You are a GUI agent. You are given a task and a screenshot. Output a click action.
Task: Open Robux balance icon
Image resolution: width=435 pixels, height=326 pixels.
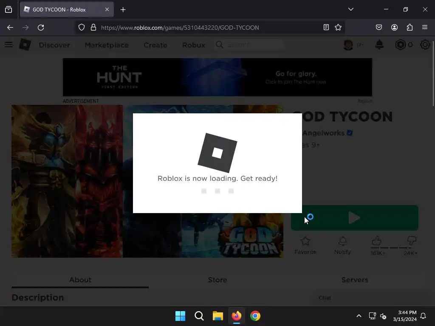tap(400, 45)
